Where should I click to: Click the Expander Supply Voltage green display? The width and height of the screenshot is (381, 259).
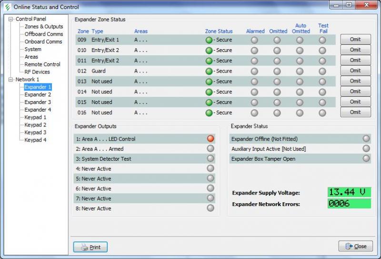pyautogui.click(x=349, y=192)
